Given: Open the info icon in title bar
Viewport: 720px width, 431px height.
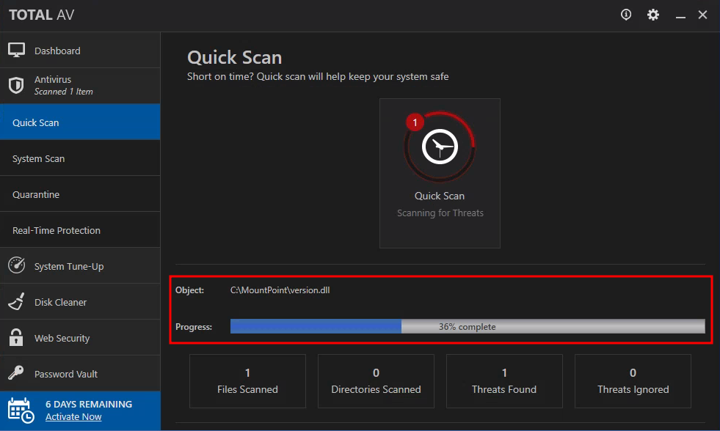Looking at the screenshot, I should [x=626, y=15].
